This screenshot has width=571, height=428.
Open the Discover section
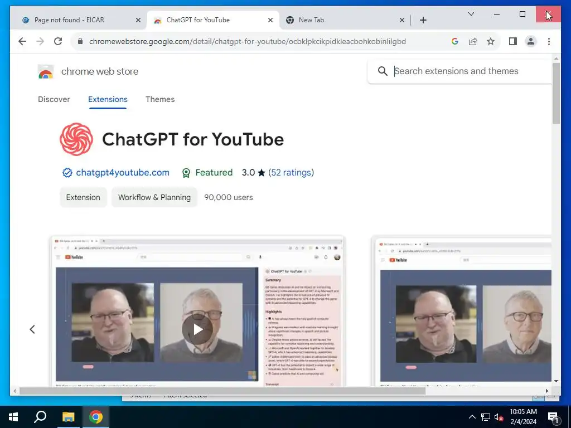[54, 99]
